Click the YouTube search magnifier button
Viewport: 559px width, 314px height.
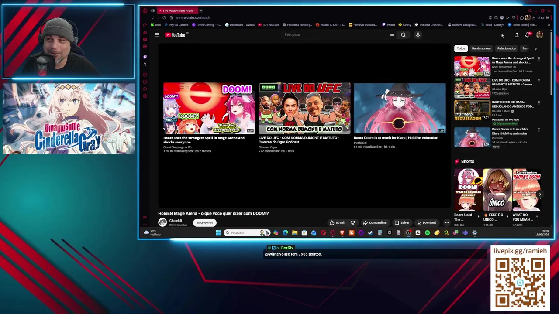coord(403,35)
